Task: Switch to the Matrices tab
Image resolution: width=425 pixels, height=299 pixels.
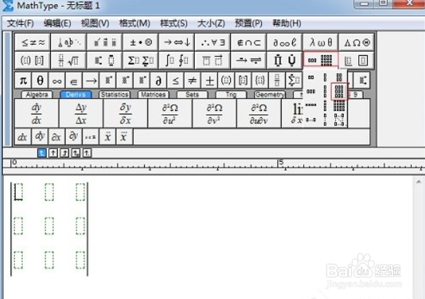Action: click(x=153, y=94)
